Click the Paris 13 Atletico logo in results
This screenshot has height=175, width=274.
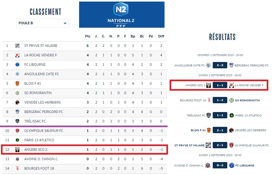point(231,116)
